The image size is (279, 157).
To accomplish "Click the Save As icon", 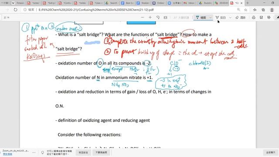I will [269, 17].
